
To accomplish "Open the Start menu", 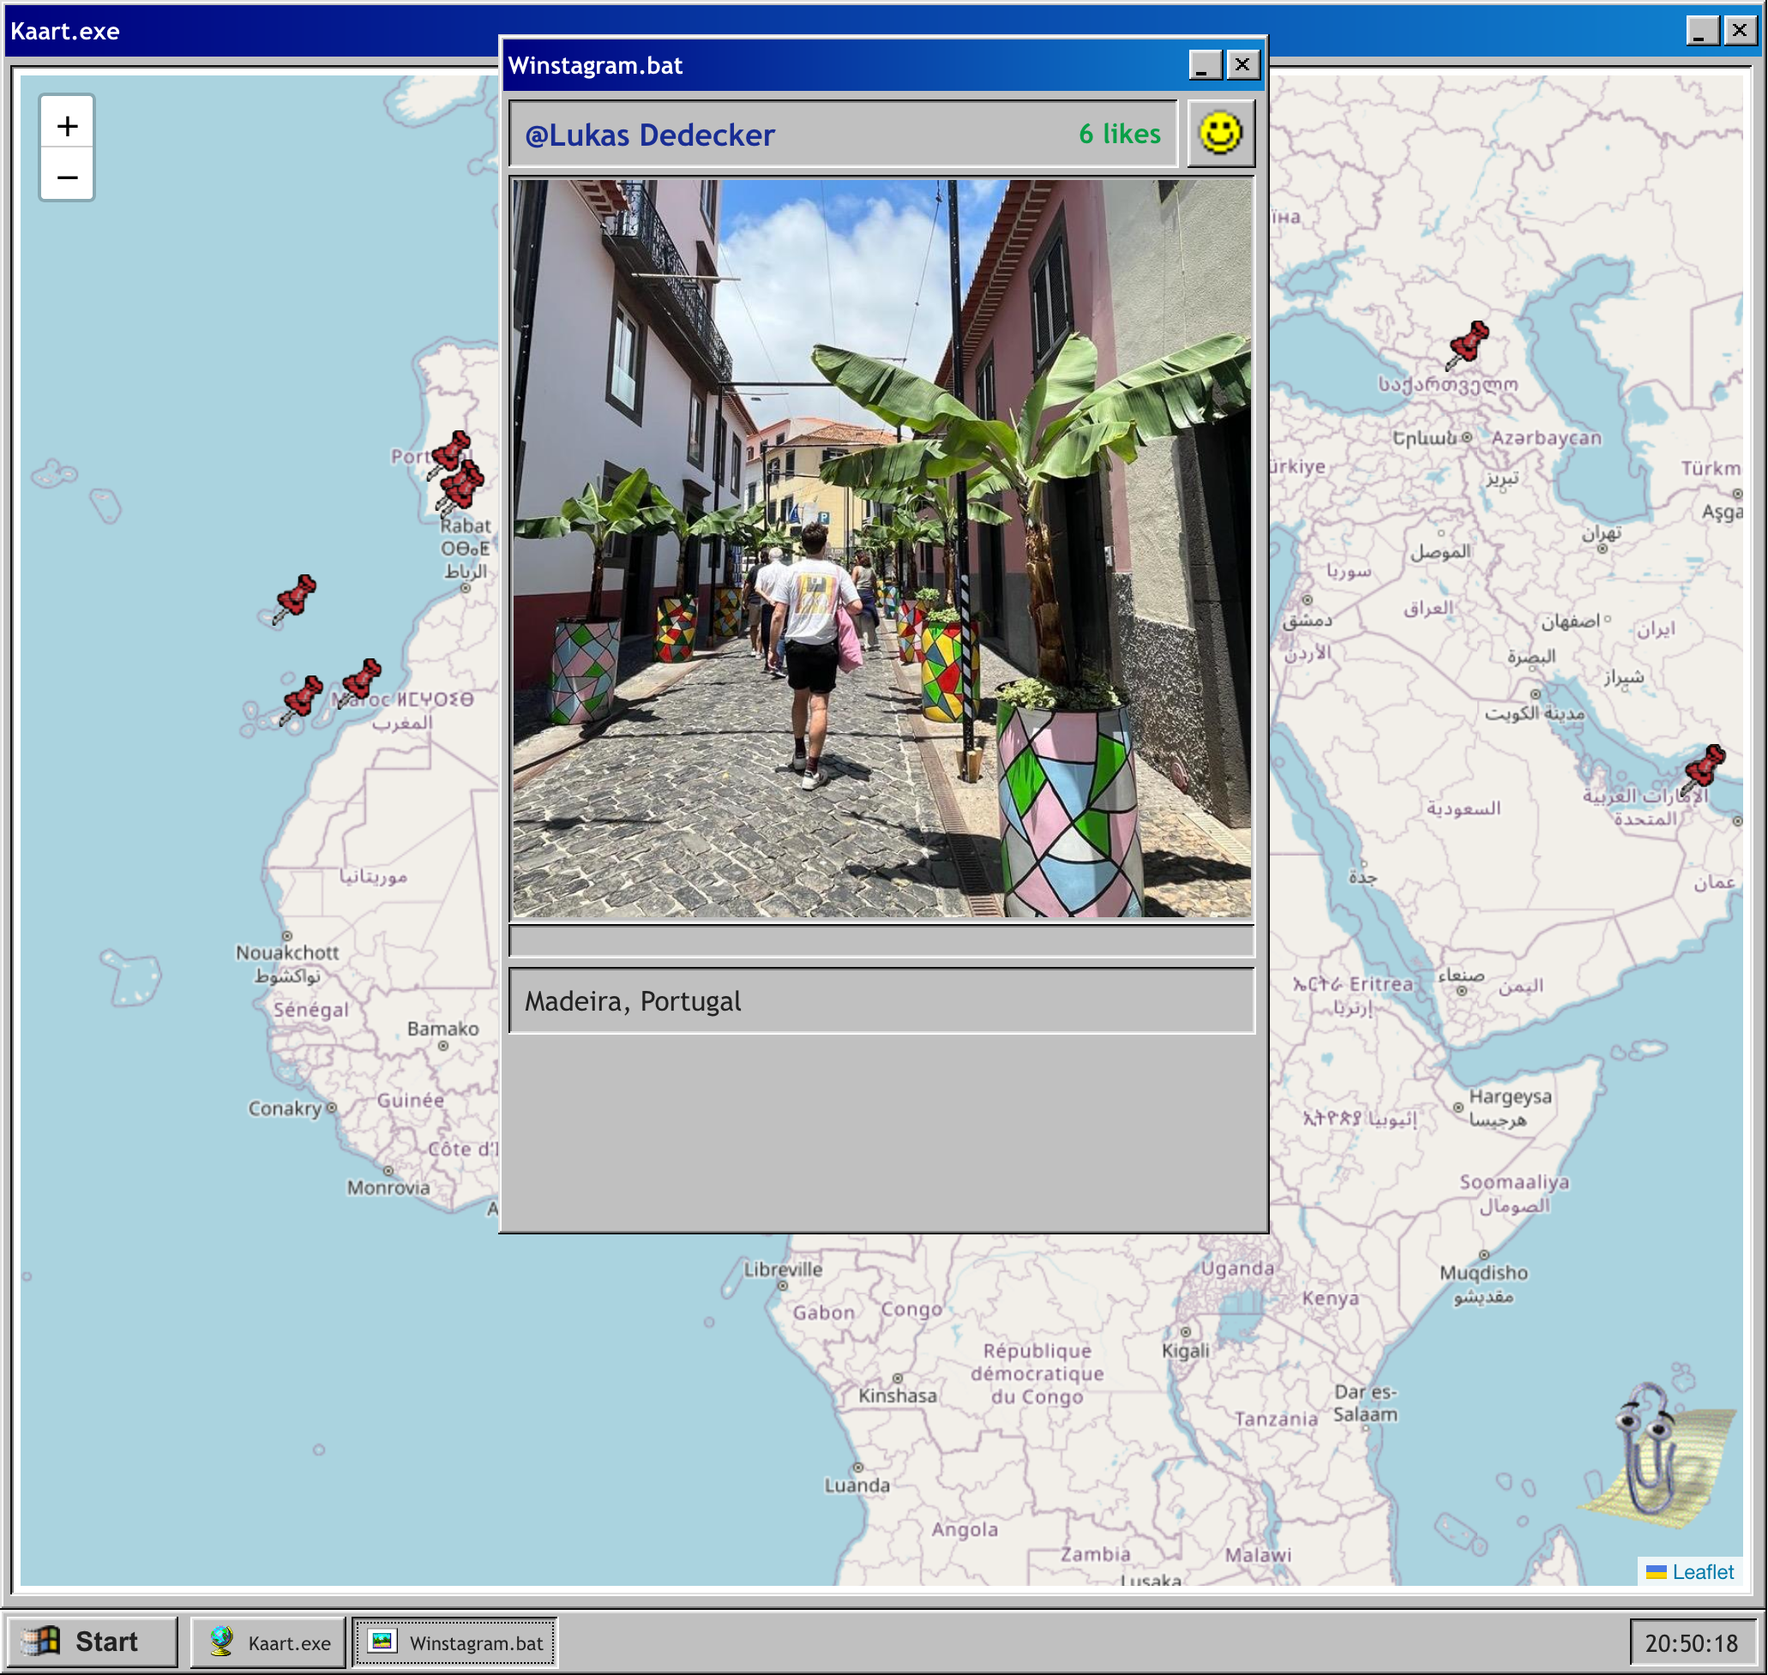I will [91, 1641].
